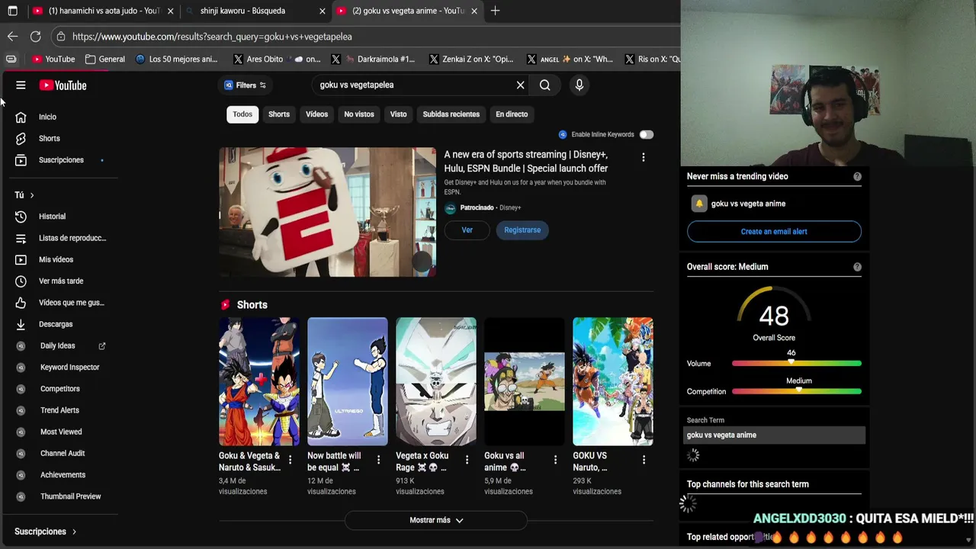Open the Disney+ ESPN ad thumbnail

327,212
